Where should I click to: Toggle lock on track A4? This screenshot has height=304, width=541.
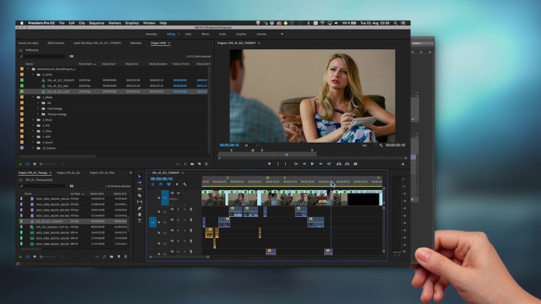159,242
